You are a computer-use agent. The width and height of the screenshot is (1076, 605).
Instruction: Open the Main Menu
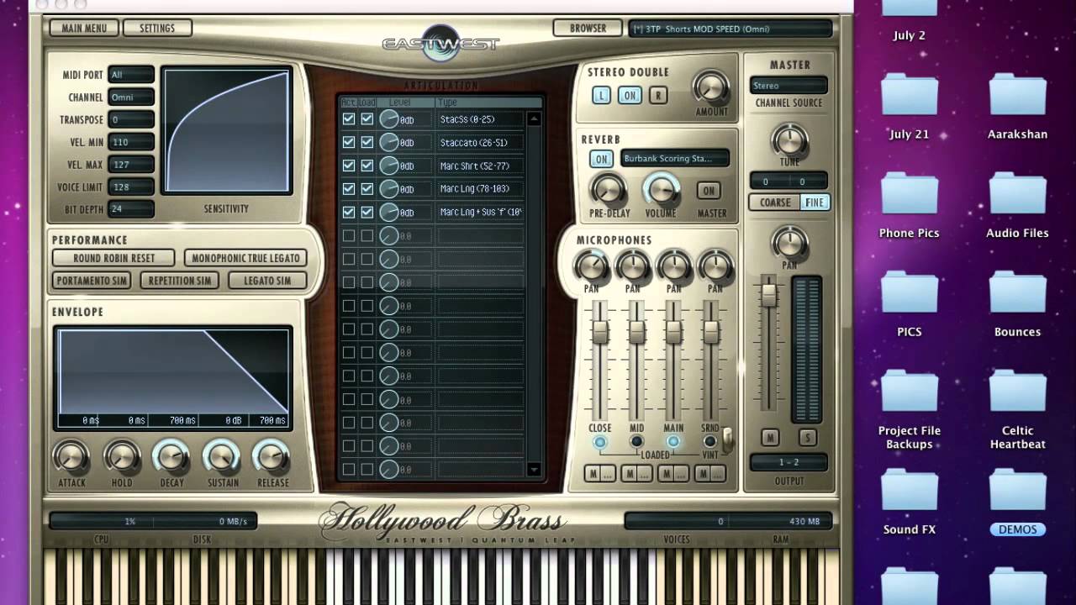pyautogui.click(x=84, y=29)
